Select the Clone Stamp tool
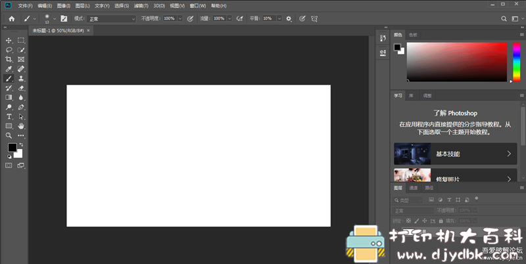Screen dimensions: 526x264 click(x=21, y=78)
